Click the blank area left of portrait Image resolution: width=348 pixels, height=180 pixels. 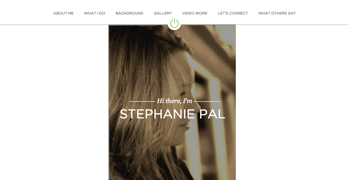coord(54,102)
